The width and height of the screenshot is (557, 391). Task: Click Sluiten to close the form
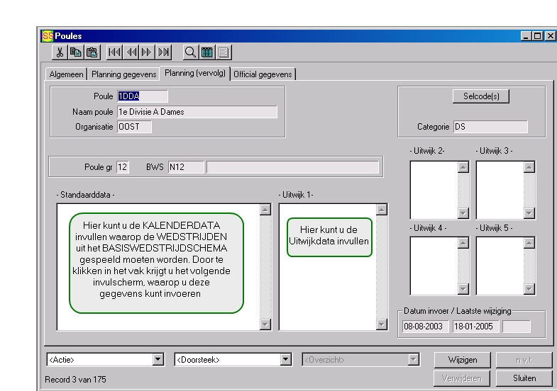(524, 378)
